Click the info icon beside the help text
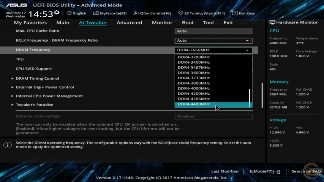The image size is (324, 182). 8,145
